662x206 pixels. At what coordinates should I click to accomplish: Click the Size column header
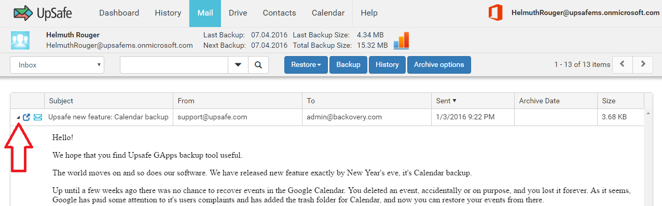pyautogui.click(x=620, y=101)
